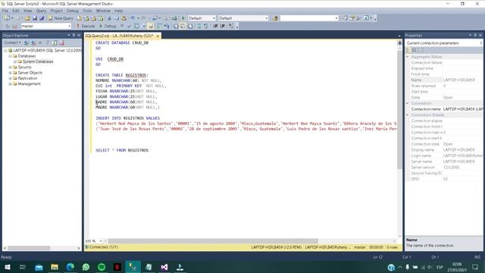The height and width of the screenshot is (273, 485).
Task: Click the Undo icon
Action: [x=133, y=18]
